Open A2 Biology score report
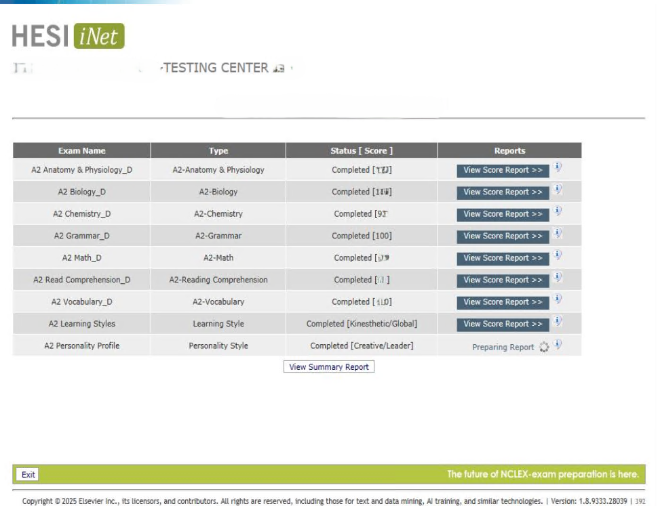The height and width of the screenshot is (506, 658). pos(503,192)
